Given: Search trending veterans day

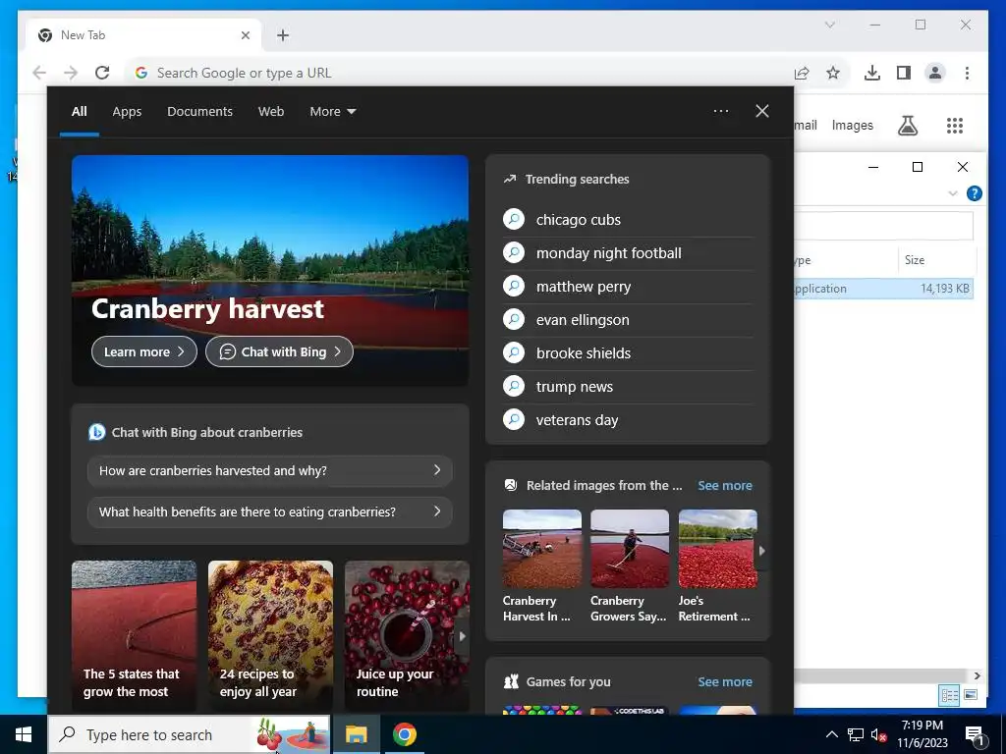Looking at the screenshot, I should coord(628,419).
